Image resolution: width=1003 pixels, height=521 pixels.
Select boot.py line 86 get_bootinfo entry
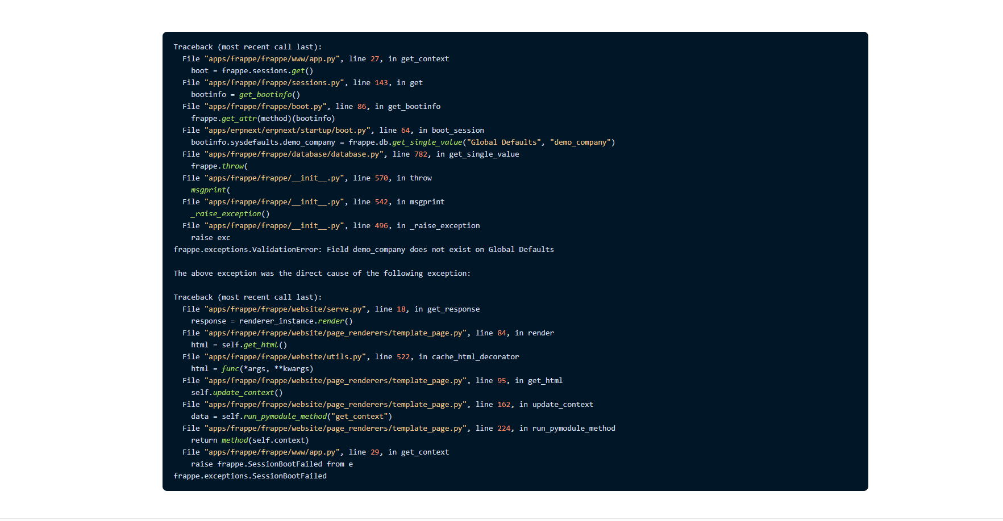click(x=311, y=107)
